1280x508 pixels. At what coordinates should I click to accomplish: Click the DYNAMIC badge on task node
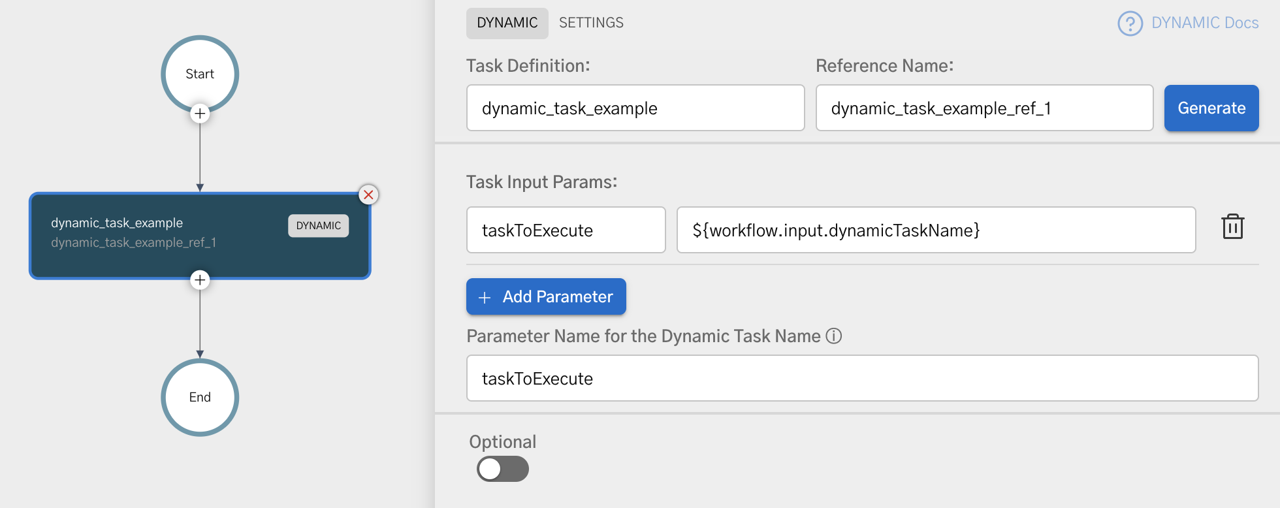point(319,225)
